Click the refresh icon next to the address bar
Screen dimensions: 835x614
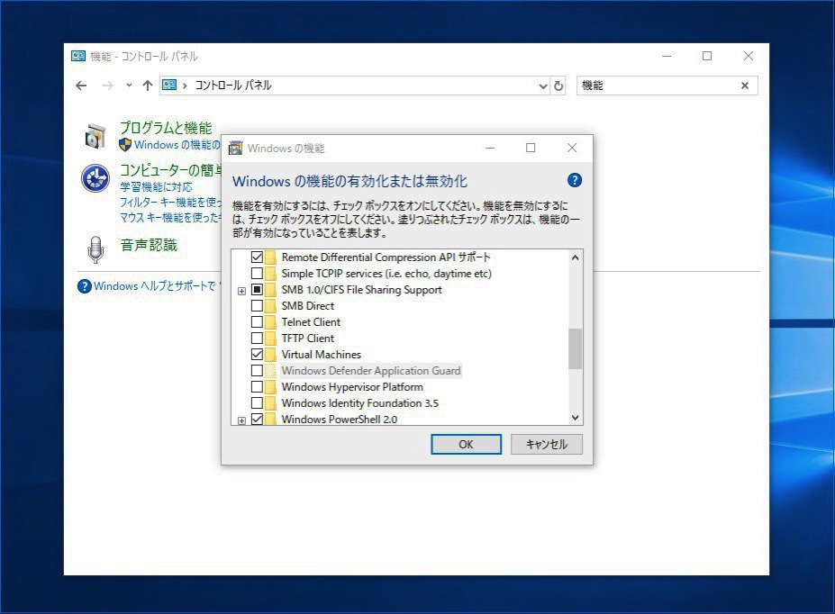558,86
